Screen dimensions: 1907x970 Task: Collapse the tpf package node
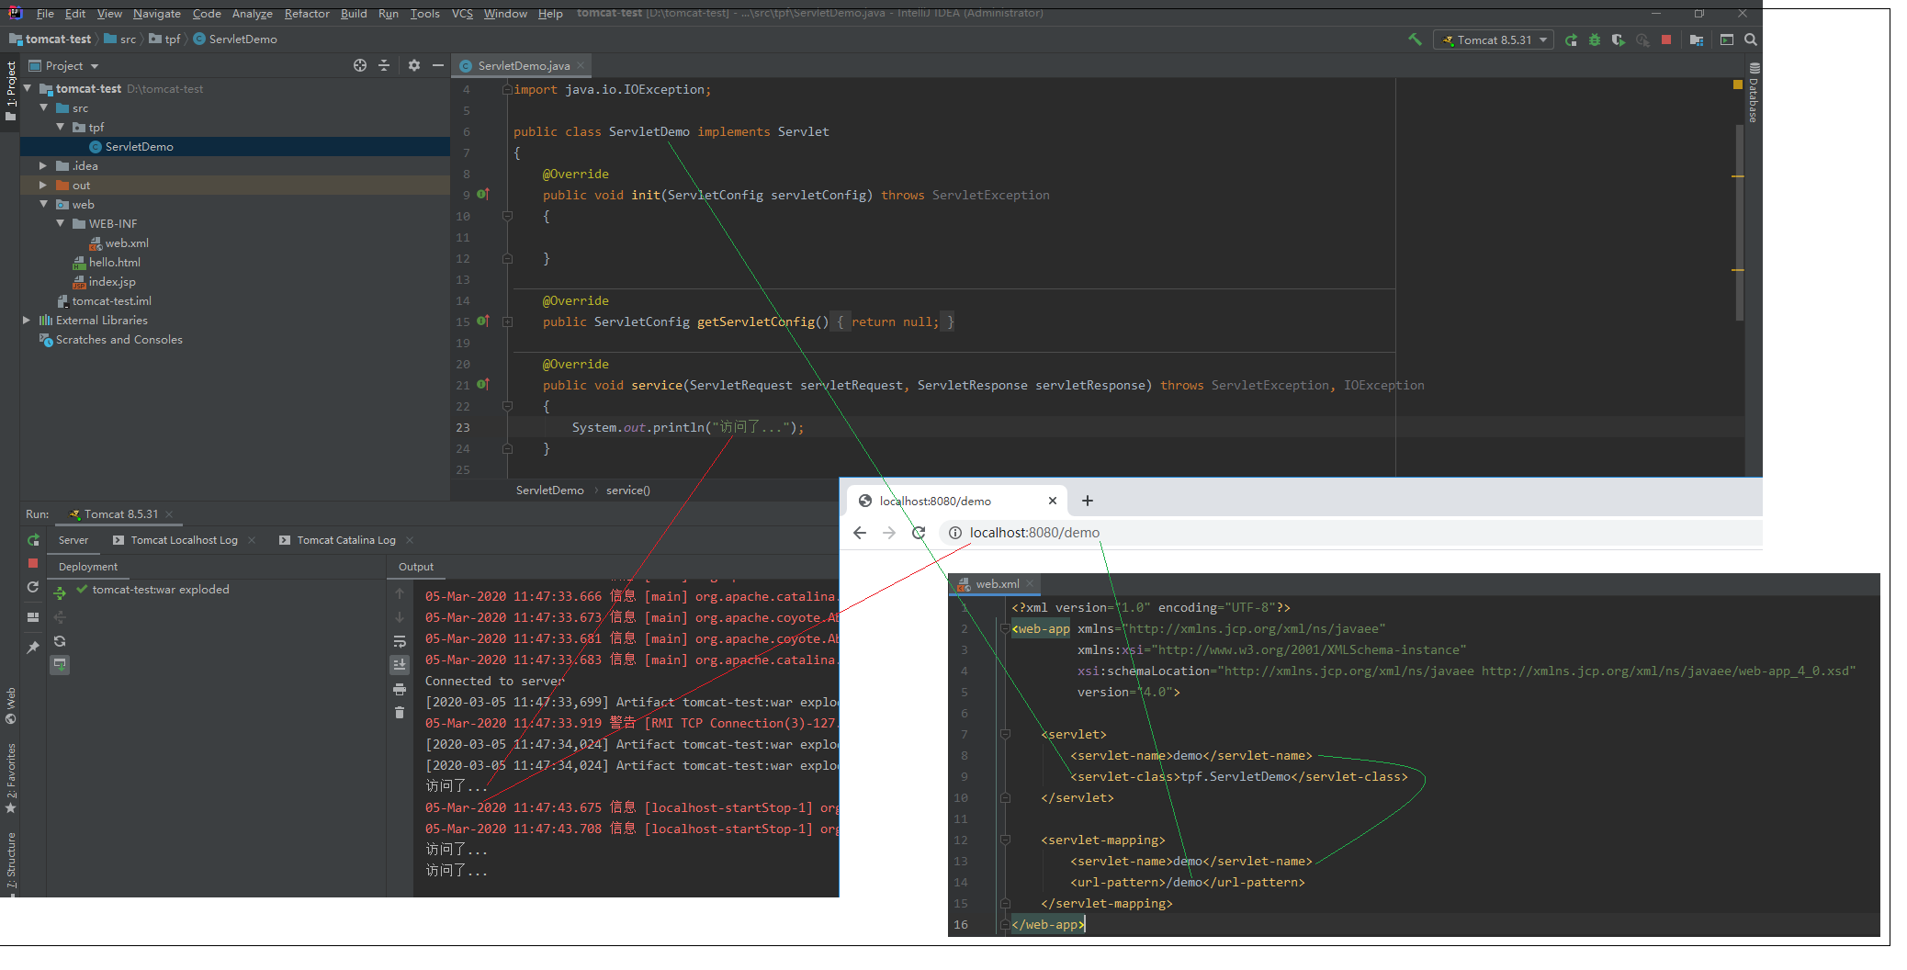pos(61,127)
